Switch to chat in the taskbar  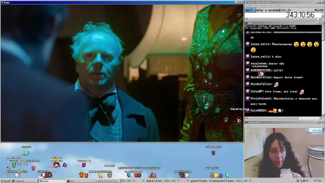(79, 181)
